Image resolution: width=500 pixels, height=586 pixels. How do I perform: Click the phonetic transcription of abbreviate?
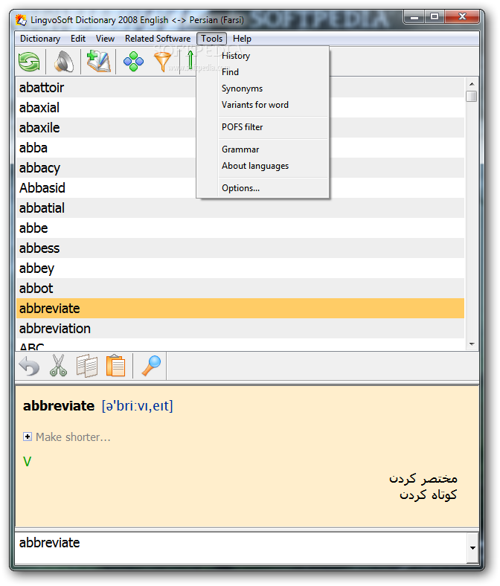pos(137,406)
